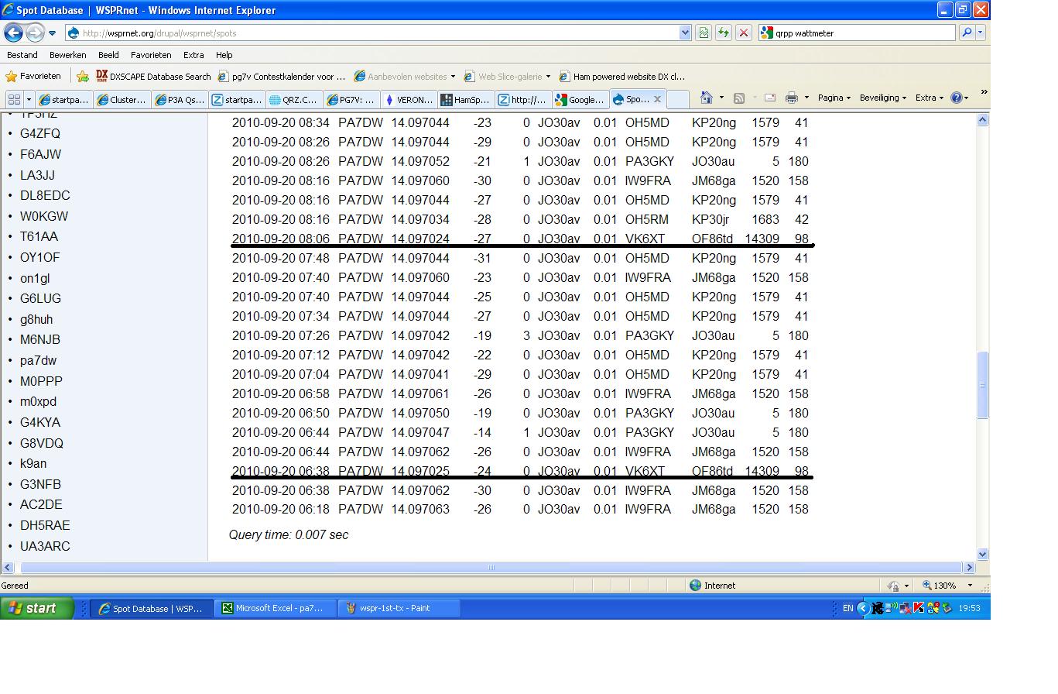Click the compatibility view icon

coord(704,33)
